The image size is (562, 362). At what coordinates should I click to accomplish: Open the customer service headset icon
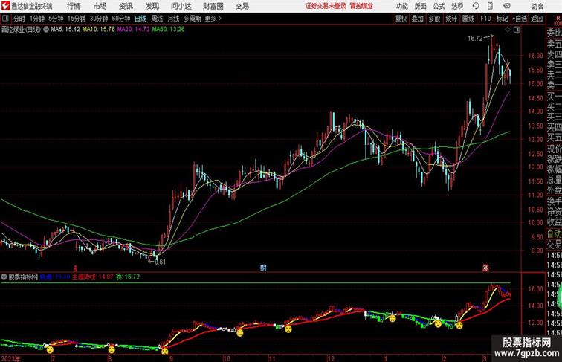coord(476,6)
